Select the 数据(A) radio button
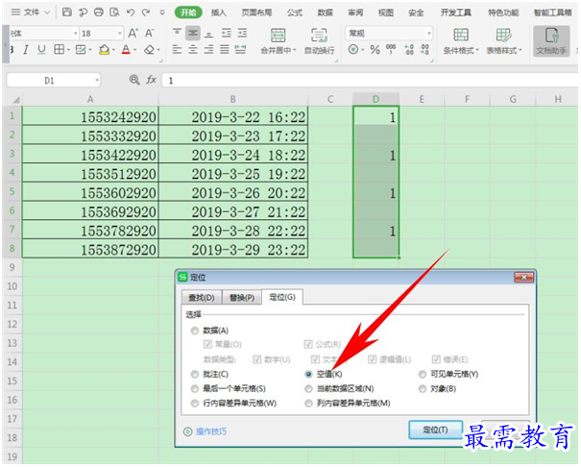 195,331
